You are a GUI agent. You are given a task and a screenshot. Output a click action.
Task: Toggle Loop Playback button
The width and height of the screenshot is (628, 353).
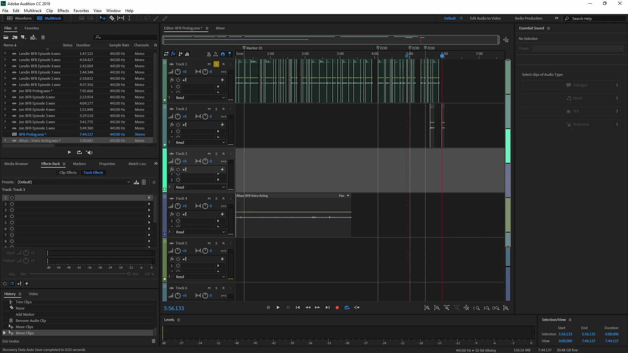(347, 308)
